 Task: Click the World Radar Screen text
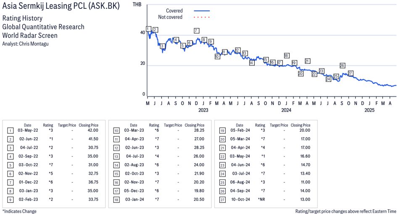[30, 35]
